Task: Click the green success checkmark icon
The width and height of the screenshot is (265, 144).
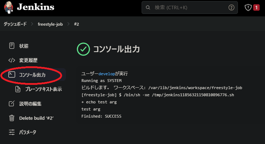Action: click(83, 49)
